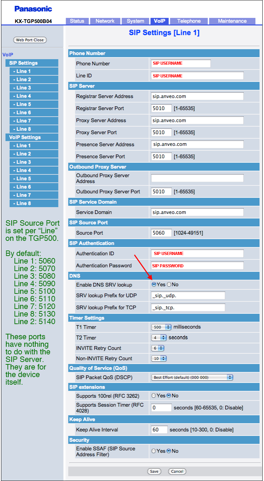
Task: Click the Keep Alive Interval field
Action: pos(159,430)
